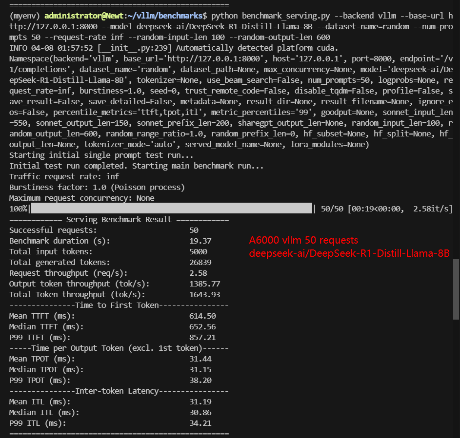Click the "Total Token throughput (tok/s):" label
460x438 pixels.
pos(77,294)
